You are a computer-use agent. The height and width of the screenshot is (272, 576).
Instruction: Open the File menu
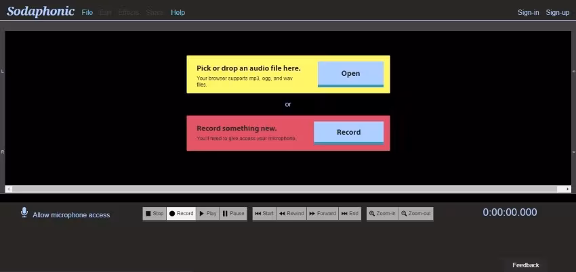[87, 12]
